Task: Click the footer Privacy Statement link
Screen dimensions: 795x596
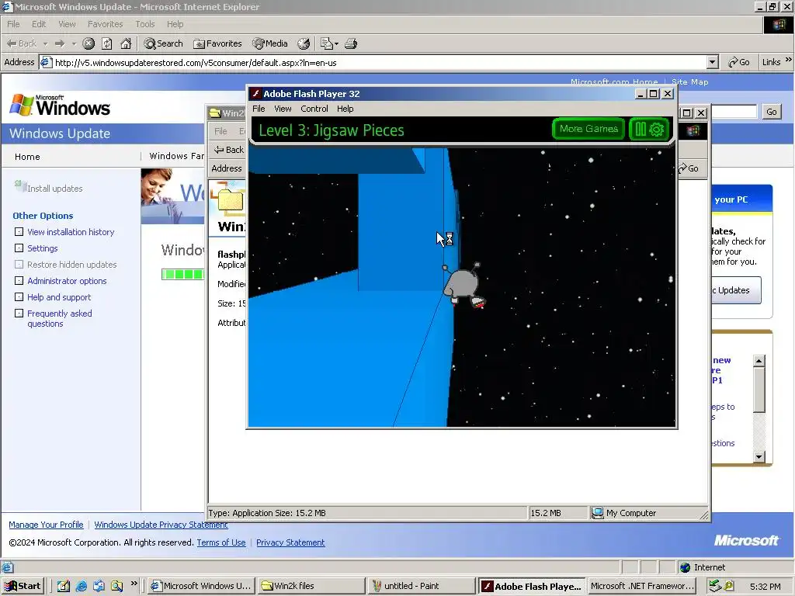Action: 290,542
